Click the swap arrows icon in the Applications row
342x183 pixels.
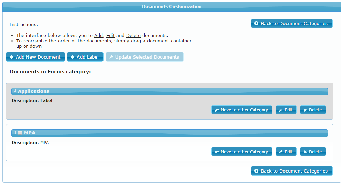click(216, 110)
